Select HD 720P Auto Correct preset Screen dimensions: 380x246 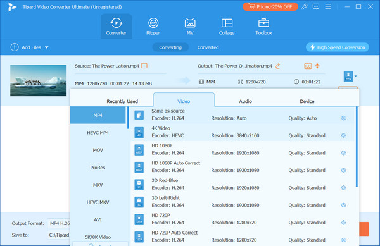pos(243,237)
